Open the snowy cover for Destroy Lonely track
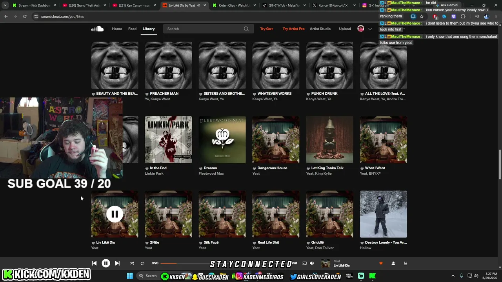The width and height of the screenshot is (502, 282). click(x=384, y=214)
